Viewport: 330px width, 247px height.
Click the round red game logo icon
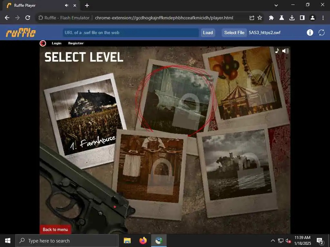43,43
